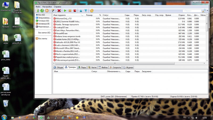Switch to the Общее tab
Viewport: 213px width, 120px height.
pos(58,67)
